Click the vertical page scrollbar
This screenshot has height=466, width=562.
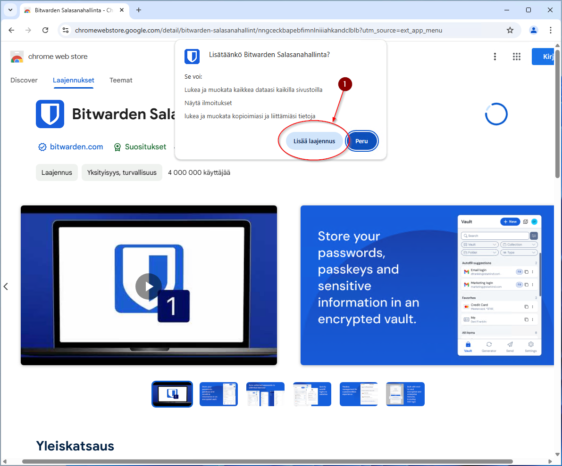click(x=557, y=113)
